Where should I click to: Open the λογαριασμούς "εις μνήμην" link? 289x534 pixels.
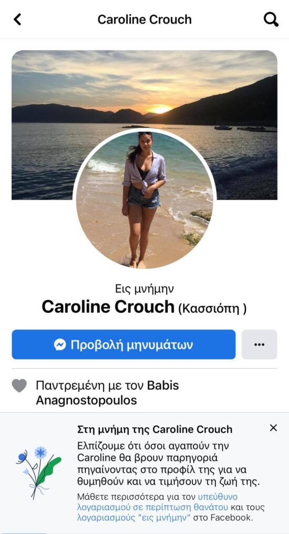pyautogui.click(x=134, y=518)
